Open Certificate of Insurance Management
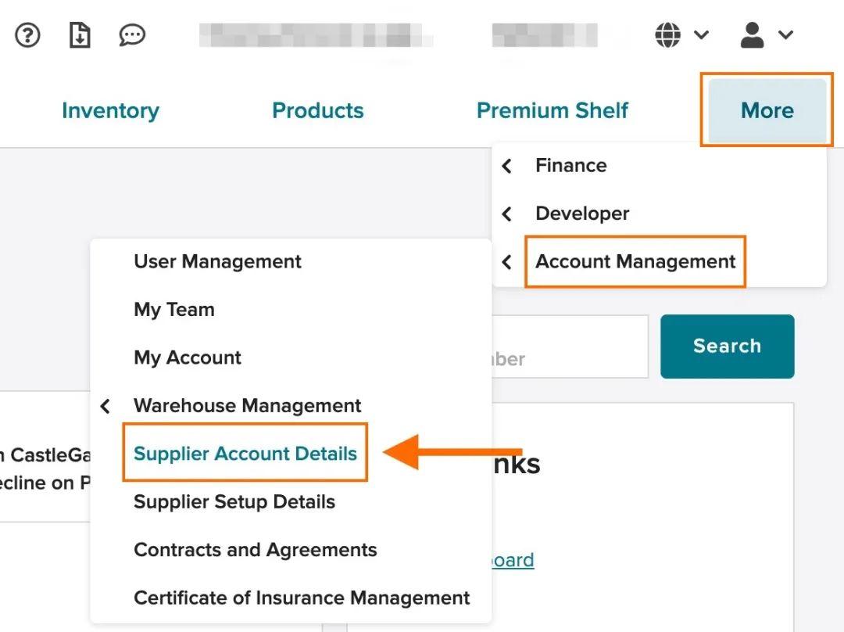 coord(302,598)
